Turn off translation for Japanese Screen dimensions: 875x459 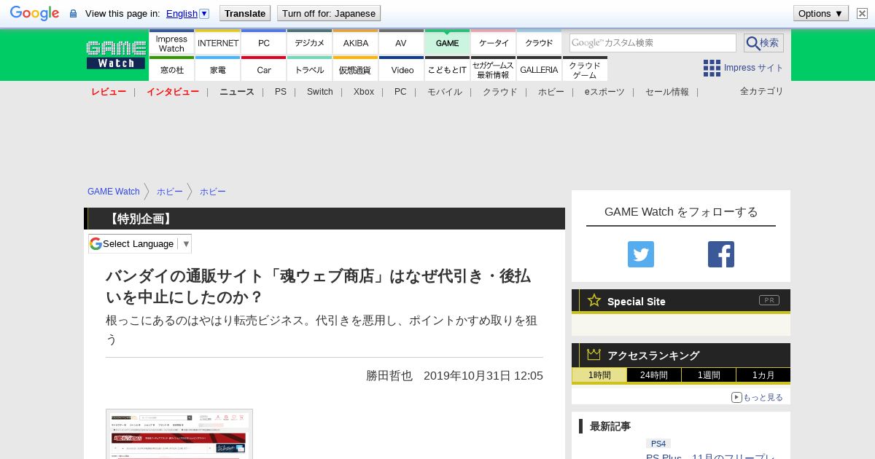click(329, 13)
